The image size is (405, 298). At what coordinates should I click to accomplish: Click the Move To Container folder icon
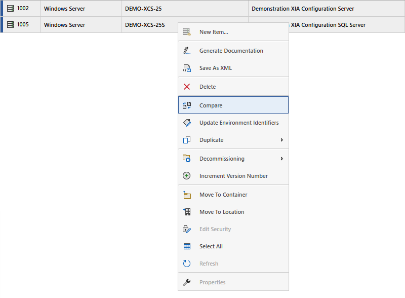coord(187,195)
